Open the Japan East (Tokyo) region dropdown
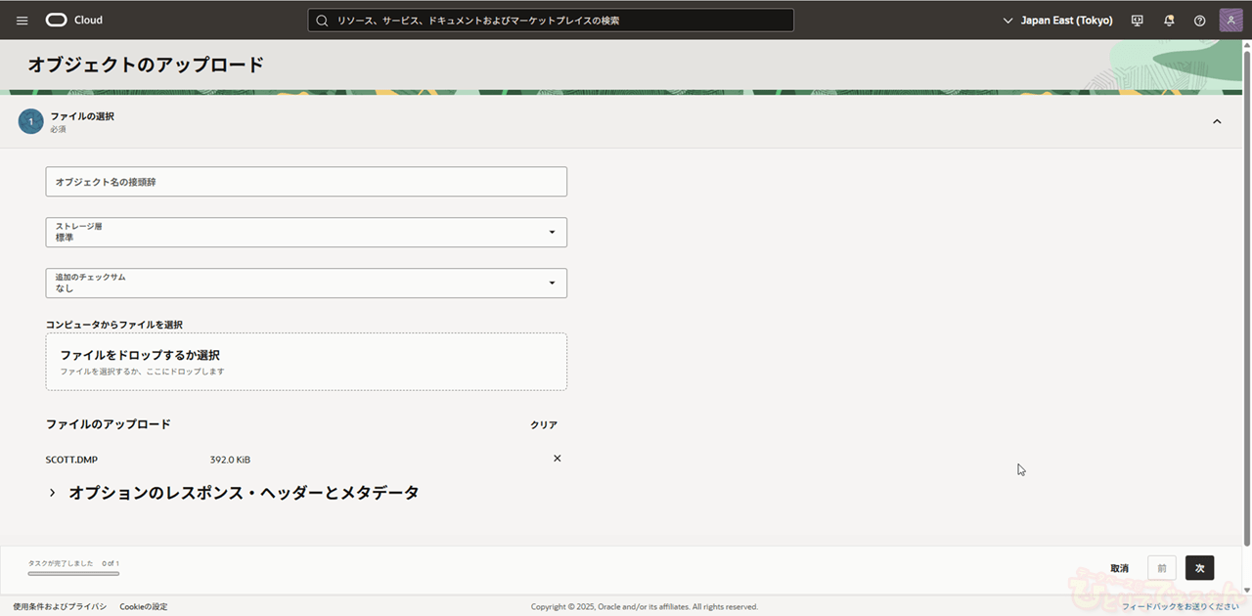The width and height of the screenshot is (1252, 616). pos(1058,21)
